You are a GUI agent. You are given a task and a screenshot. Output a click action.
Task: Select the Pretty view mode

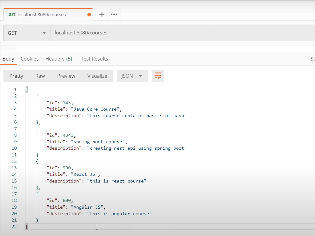[16, 76]
